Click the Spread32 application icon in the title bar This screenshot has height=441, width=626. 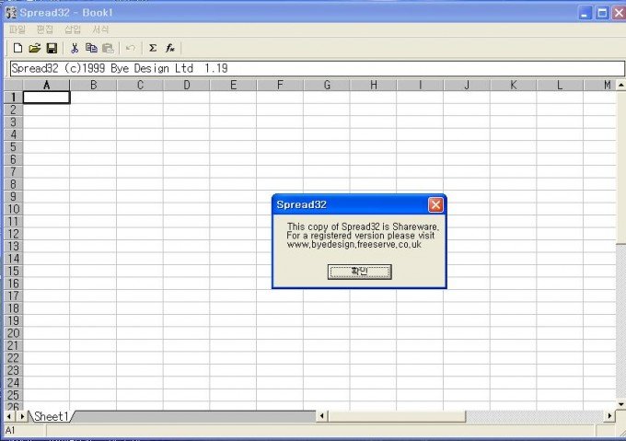[11, 13]
